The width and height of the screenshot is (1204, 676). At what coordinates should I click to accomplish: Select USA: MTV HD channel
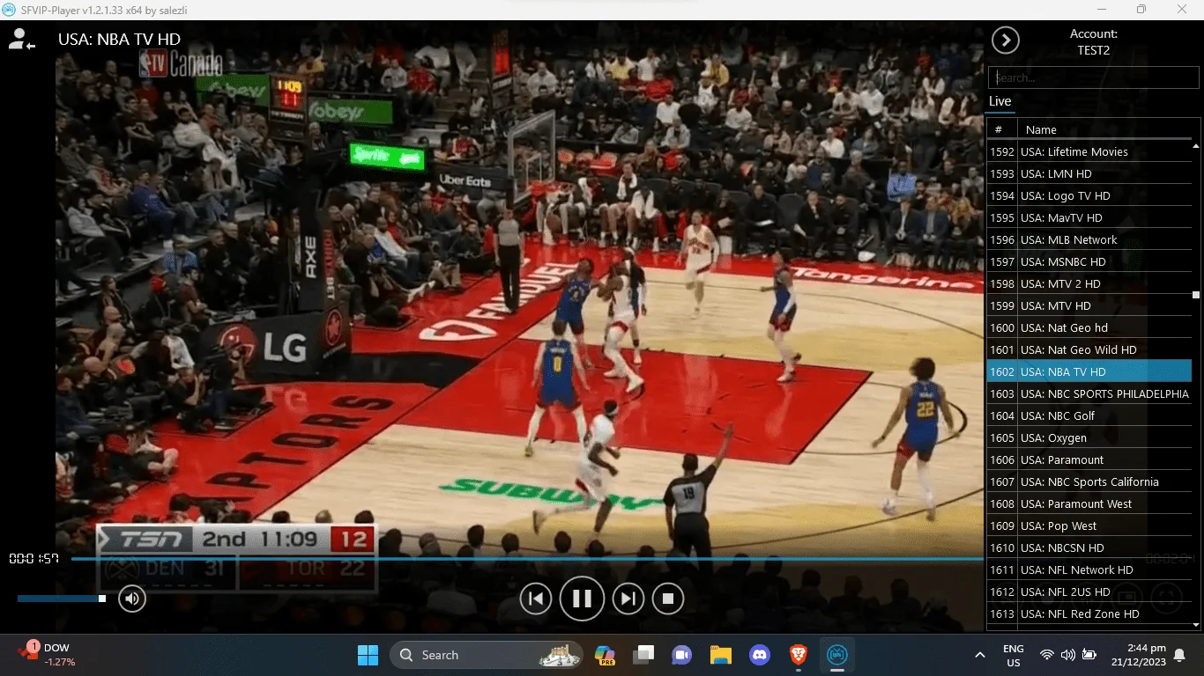(1089, 305)
